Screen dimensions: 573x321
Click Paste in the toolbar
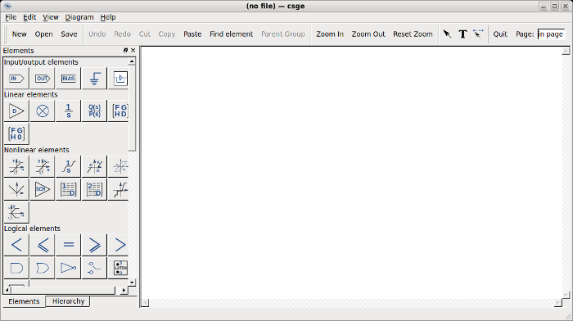click(x=192, y=34)
